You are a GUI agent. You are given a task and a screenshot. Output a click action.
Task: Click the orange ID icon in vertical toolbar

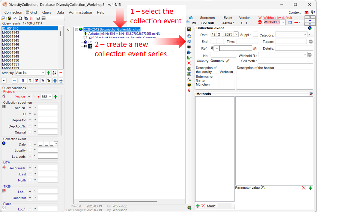click(x=189, y=85)
